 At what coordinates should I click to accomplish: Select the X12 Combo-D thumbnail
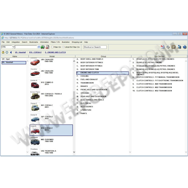tap(35, 84)
